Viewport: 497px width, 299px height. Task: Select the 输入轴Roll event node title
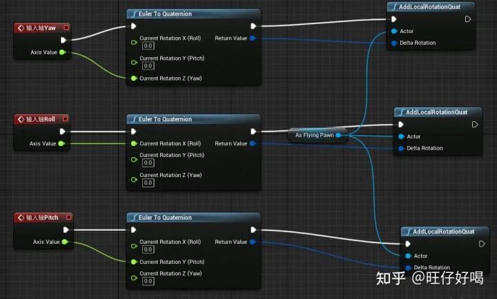coord(41,119)
